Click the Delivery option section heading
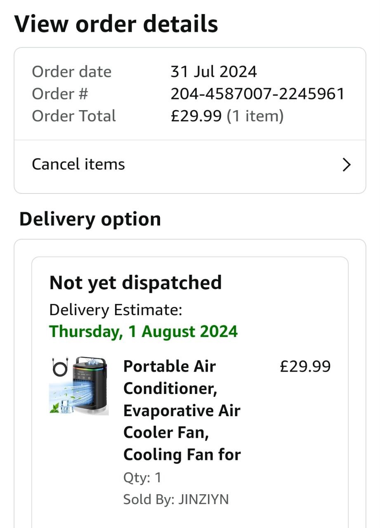Viewport: 380px width, 528px height. tap(90, 219)
